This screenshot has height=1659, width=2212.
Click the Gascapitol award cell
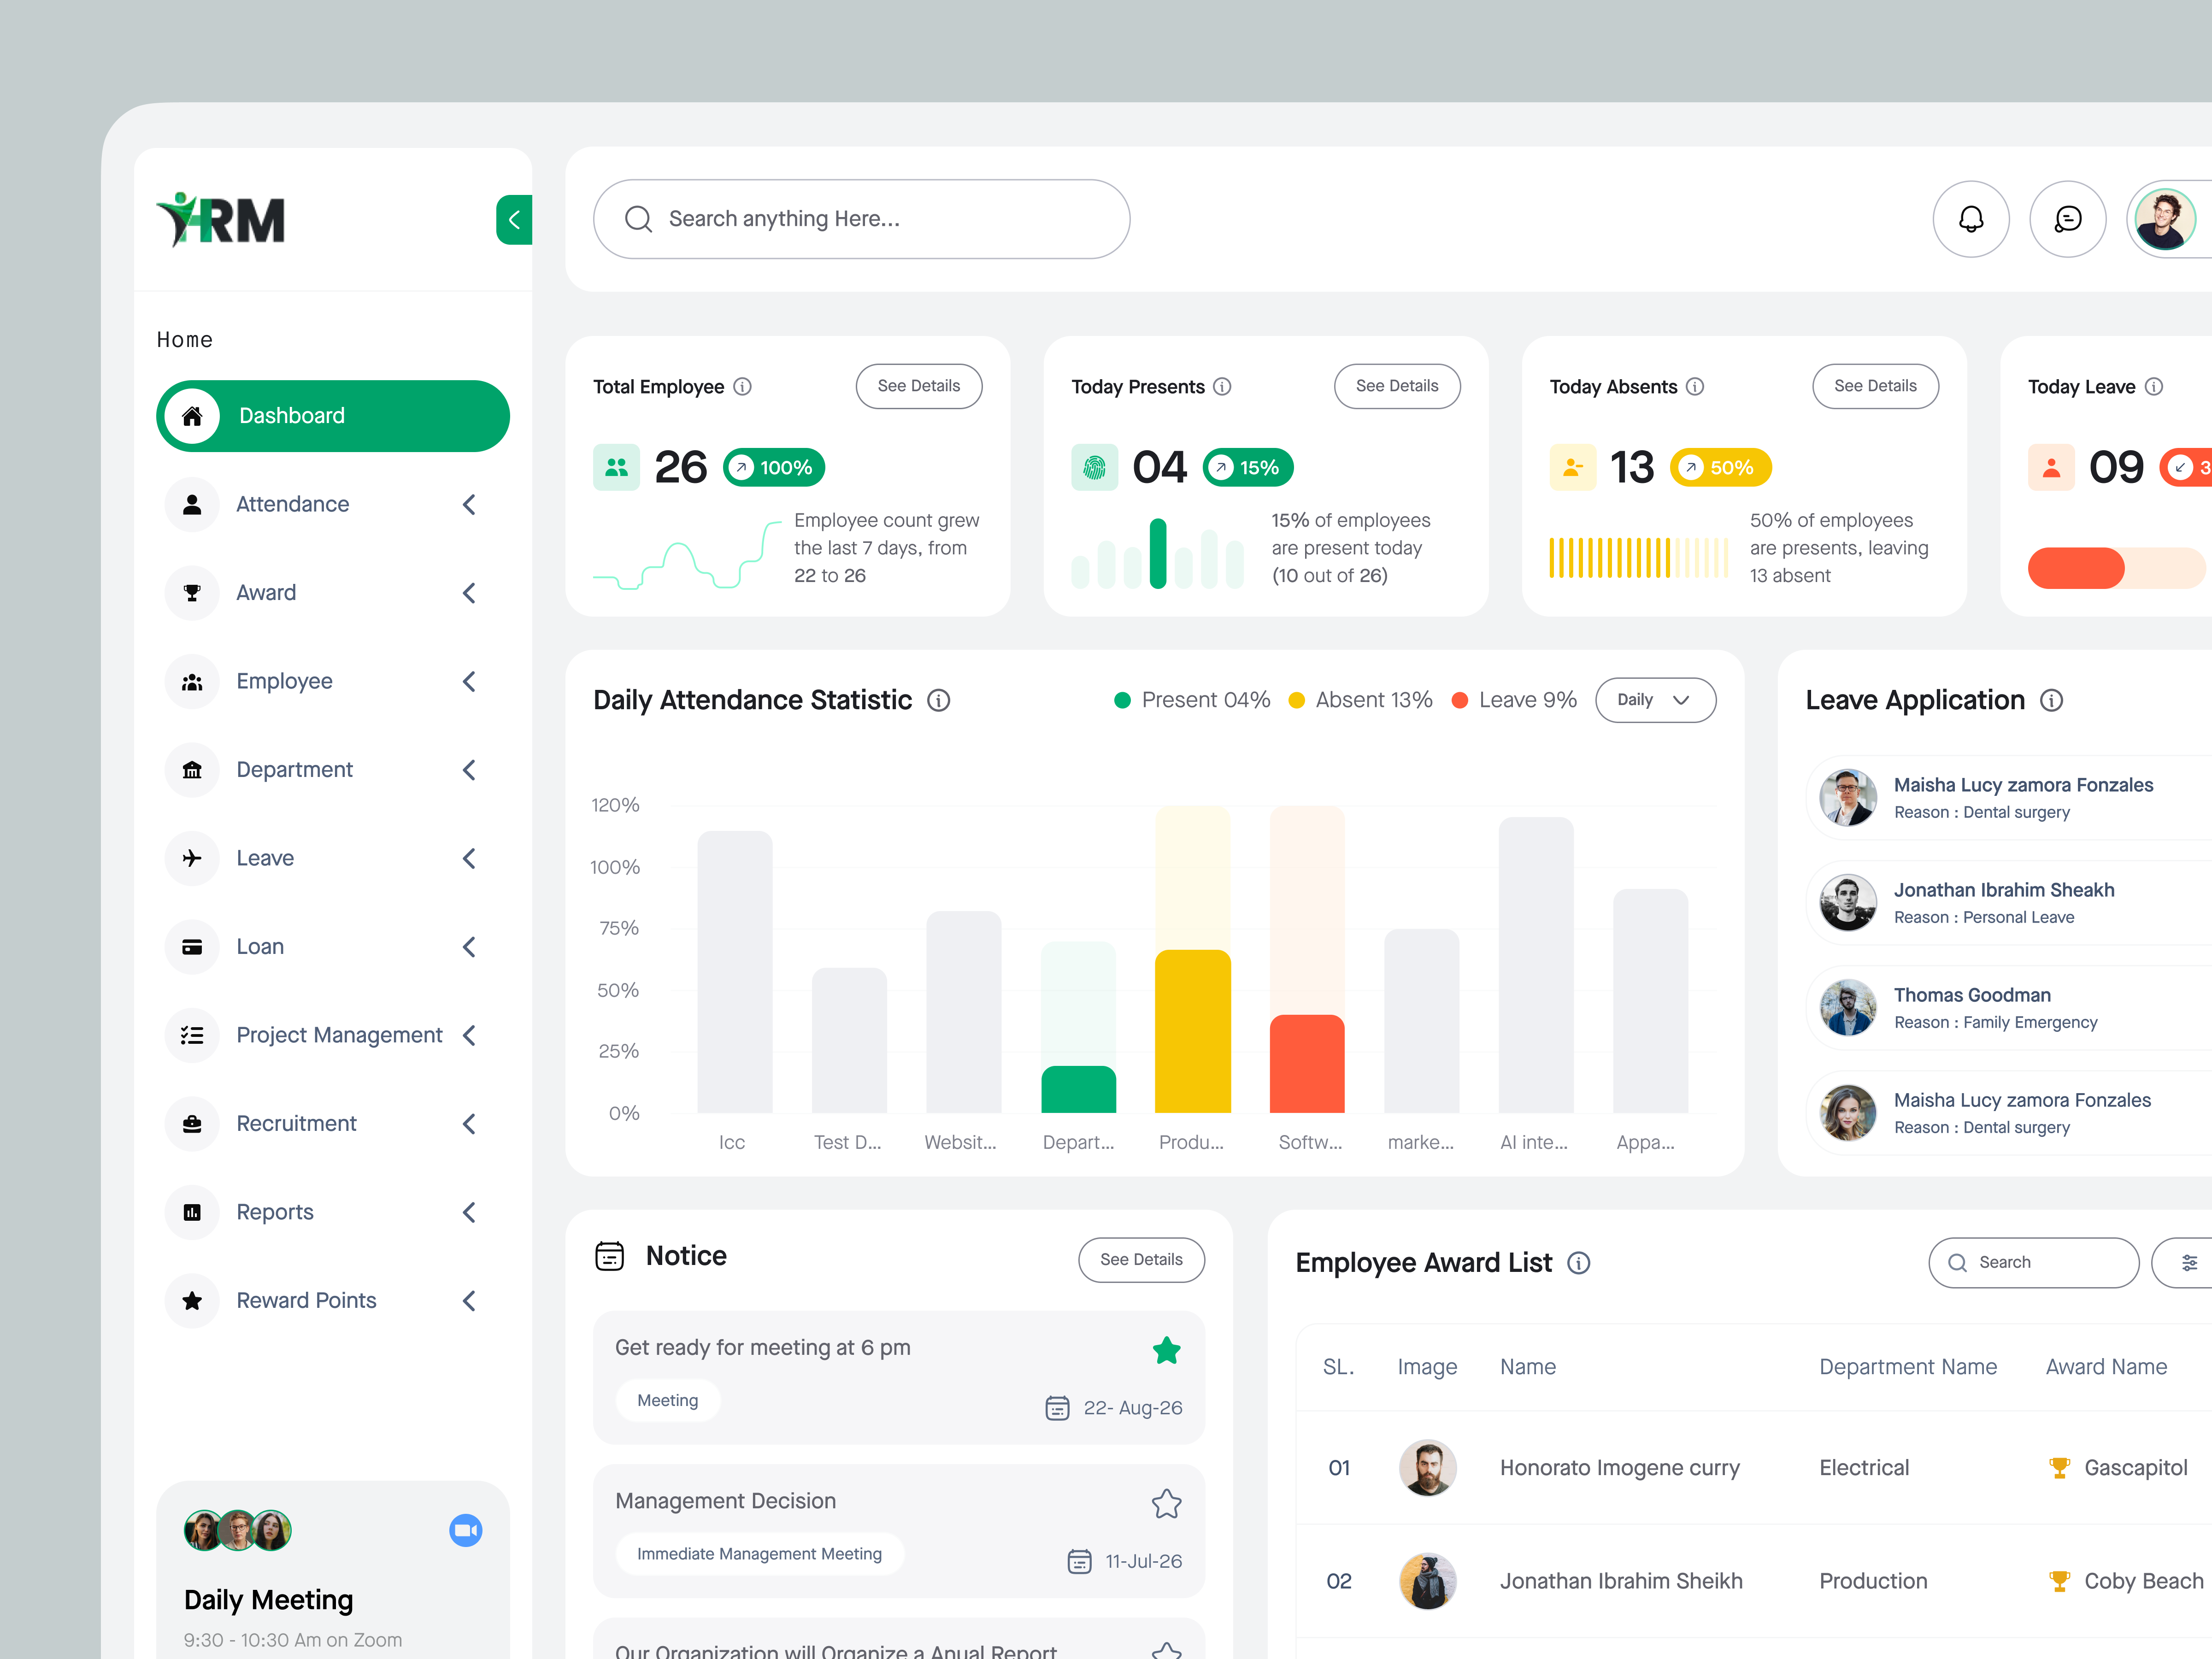(2119, 1468)
